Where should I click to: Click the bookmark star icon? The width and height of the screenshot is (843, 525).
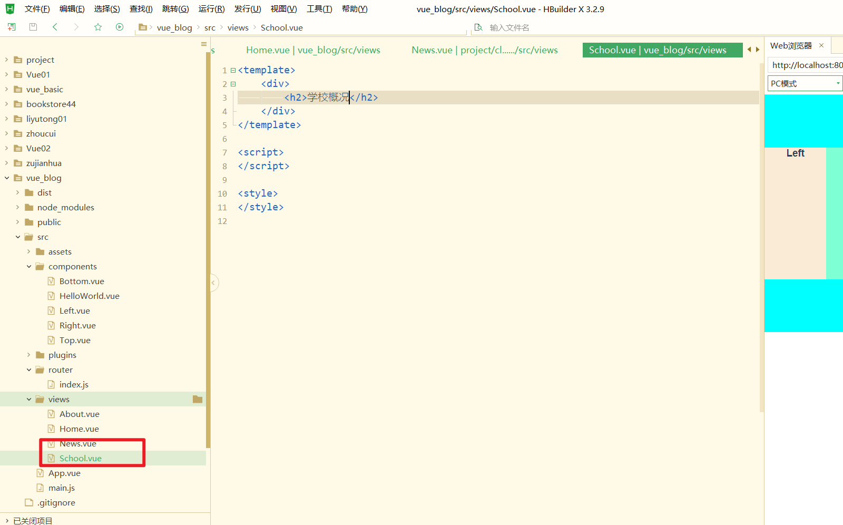(98, 27)
